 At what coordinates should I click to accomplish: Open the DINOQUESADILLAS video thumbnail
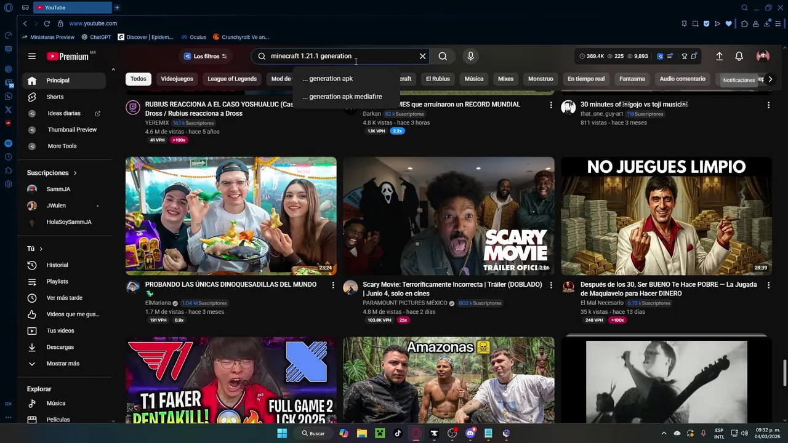pyautogui.click(x=231, y=216)
